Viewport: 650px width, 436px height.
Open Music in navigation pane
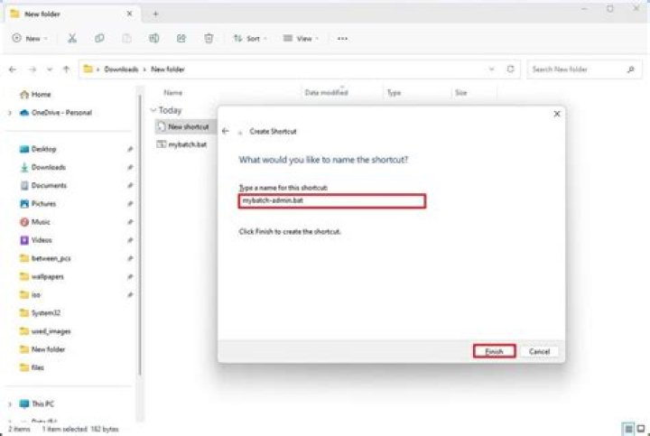coord(35,222)
